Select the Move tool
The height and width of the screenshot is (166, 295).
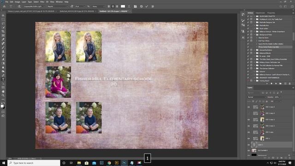[3, 15]
